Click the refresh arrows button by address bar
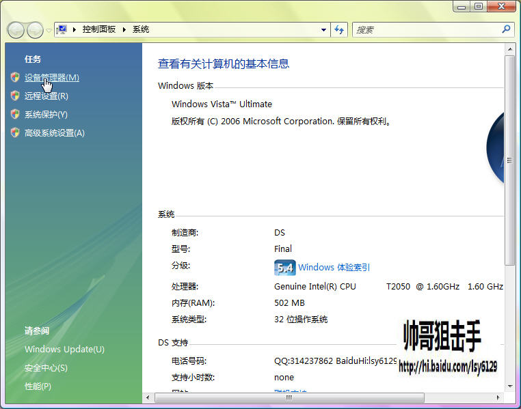This screenshot has height=409, width=521. point(339,30)
